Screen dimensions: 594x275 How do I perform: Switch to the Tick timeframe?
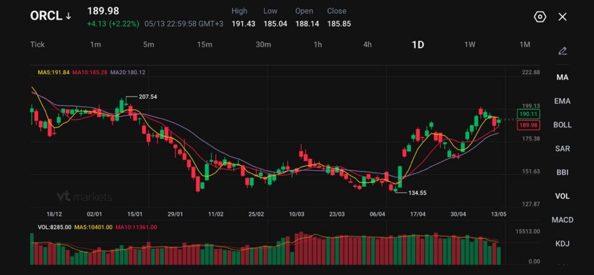[38, 44]
